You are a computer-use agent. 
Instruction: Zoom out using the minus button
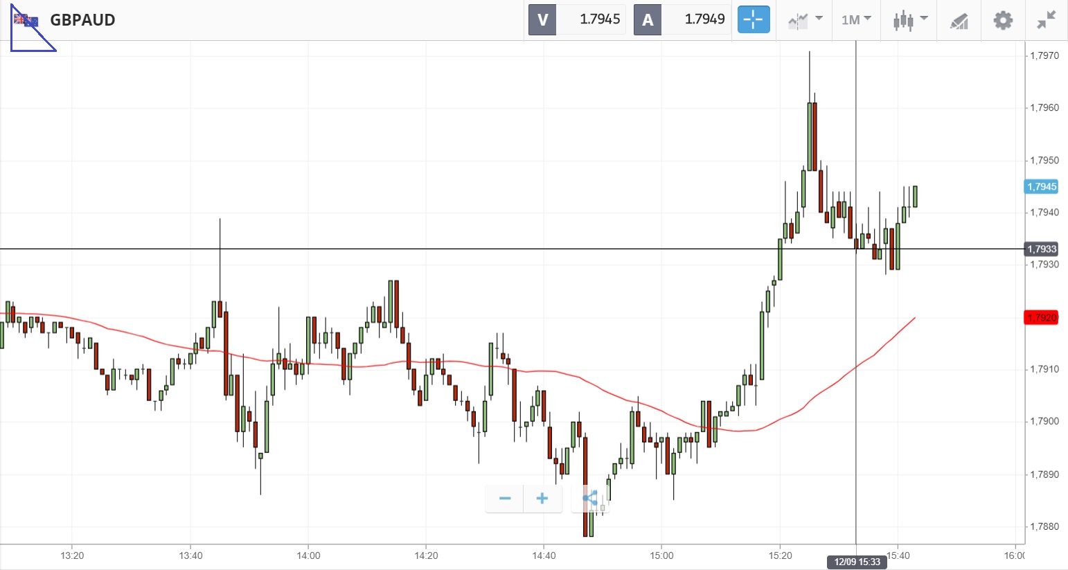click(505, 499)
